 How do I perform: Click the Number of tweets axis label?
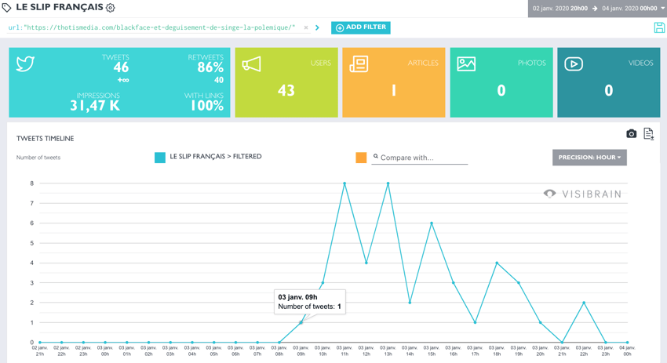[x=38, y=158]
